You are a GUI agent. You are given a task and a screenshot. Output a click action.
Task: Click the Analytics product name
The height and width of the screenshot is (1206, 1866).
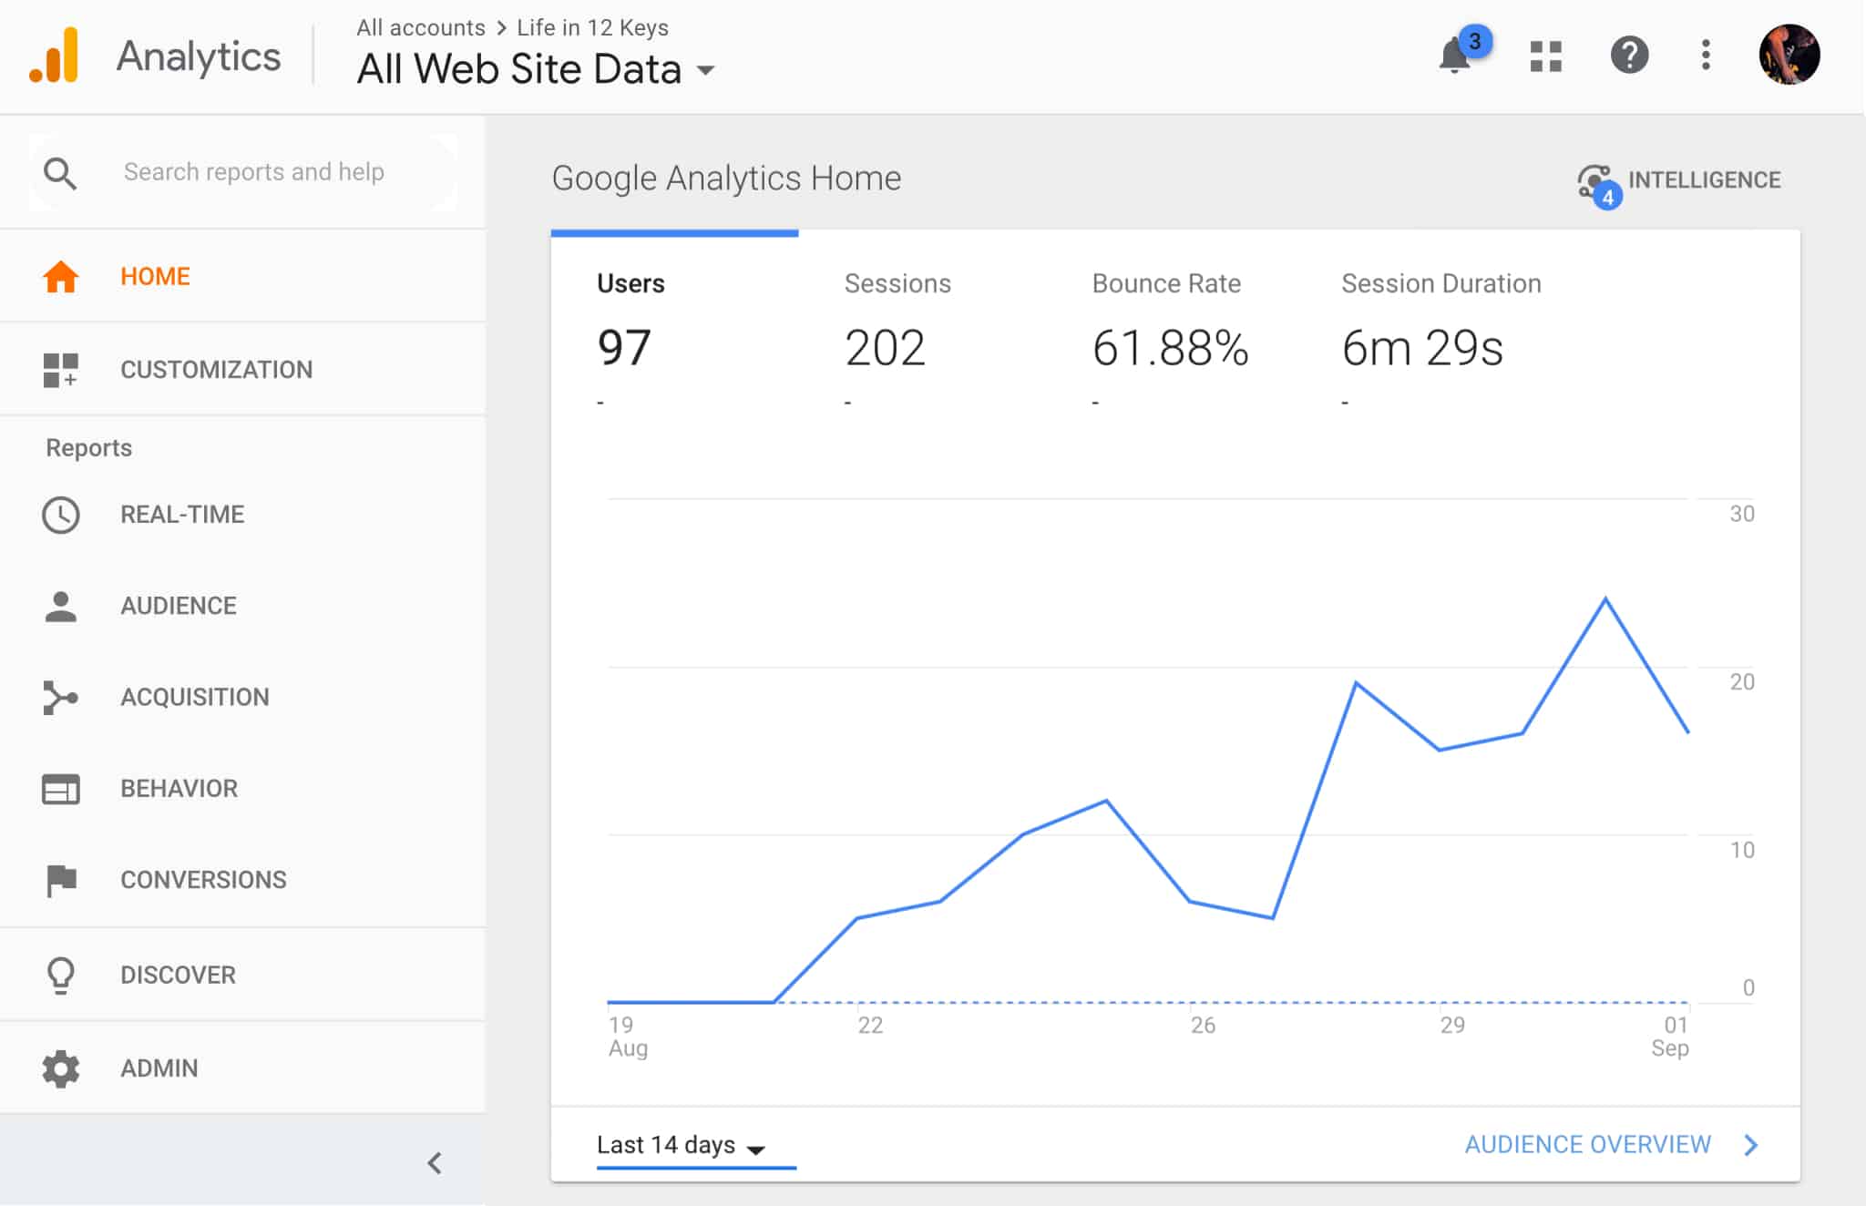(199, 57)
